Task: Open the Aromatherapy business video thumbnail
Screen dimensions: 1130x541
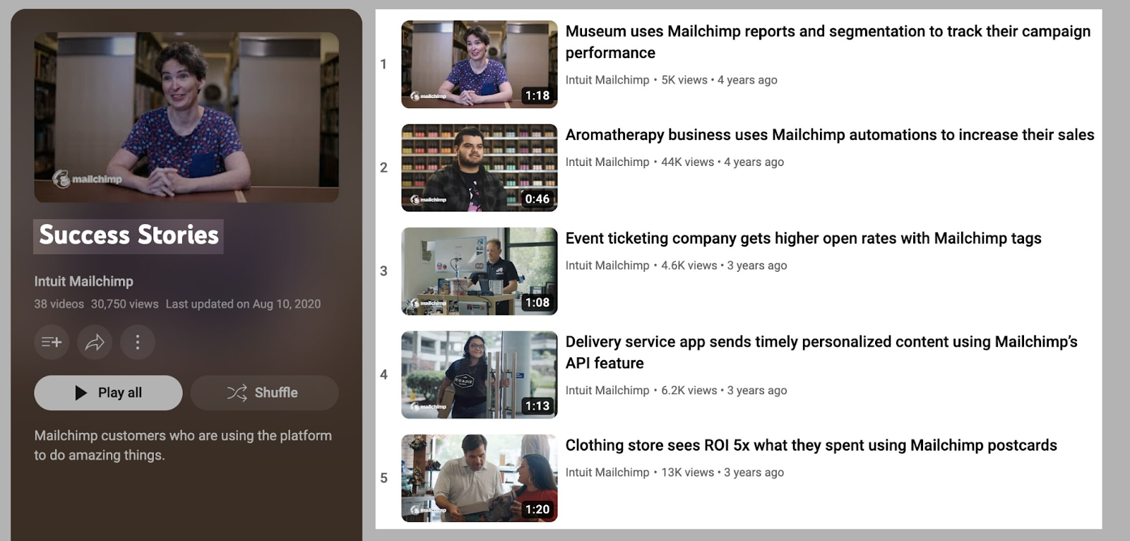Action: (479, 168)
